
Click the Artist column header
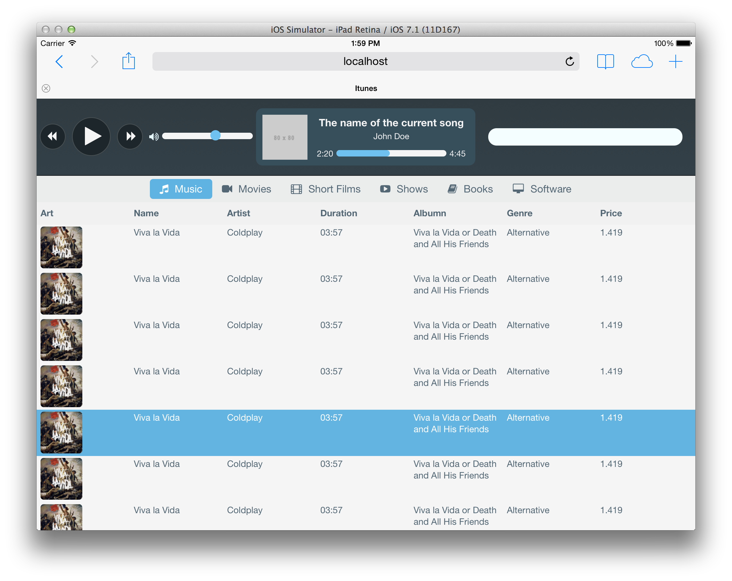[x=238, y=213]
